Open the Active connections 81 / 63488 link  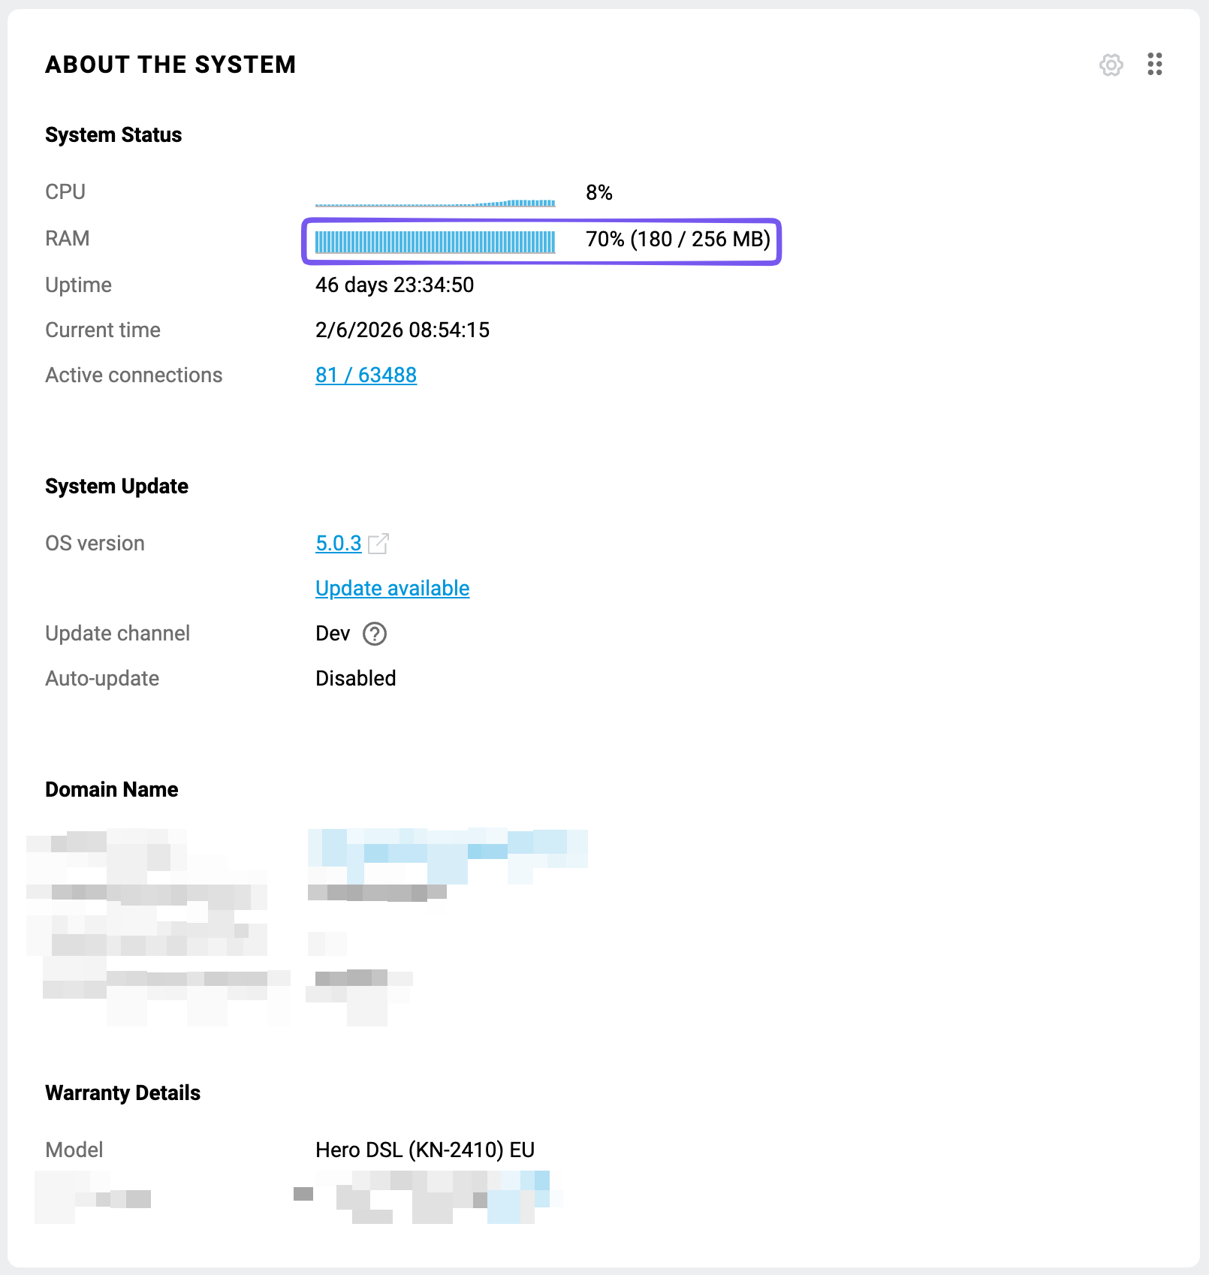point(366,375)
